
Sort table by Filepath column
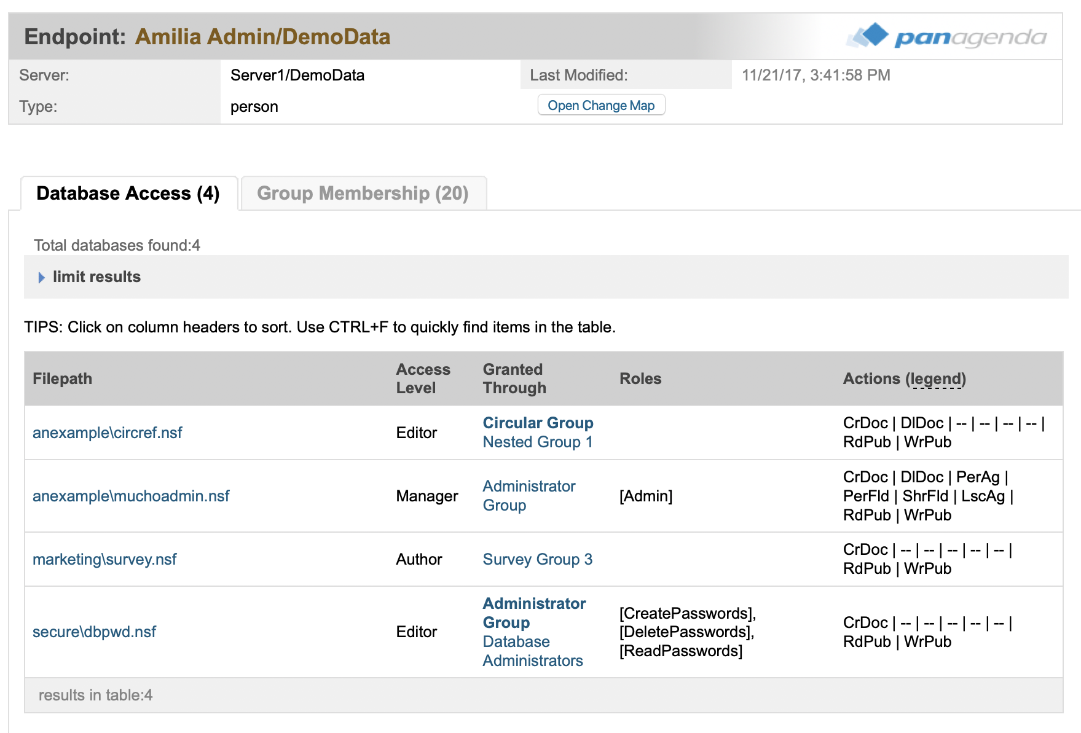coord(62,378)
